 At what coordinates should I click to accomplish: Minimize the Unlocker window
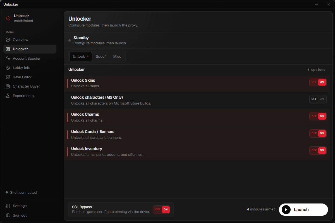click(317, 4)
